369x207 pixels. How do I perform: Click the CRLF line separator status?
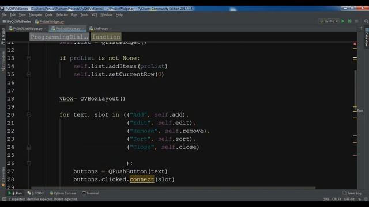coord(337,199)
